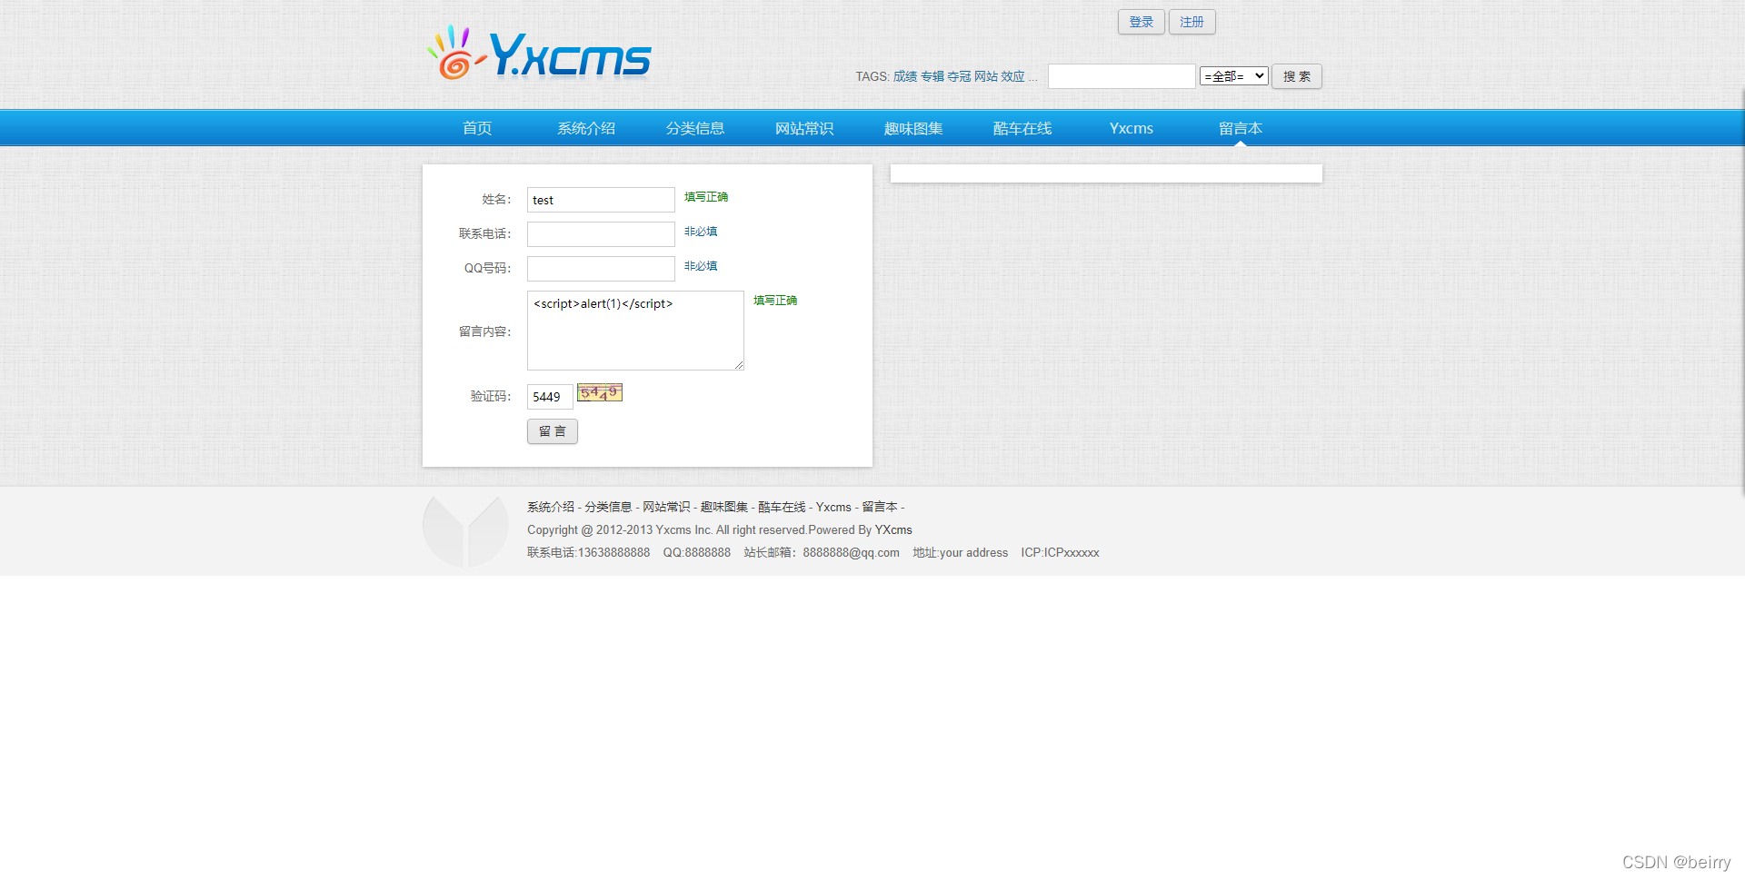Focus the QQ号码 input field
This screenshot has height=880, width=1745.
point(601,269)
